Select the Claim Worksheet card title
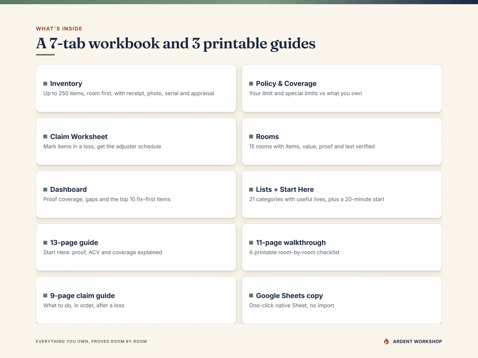This screenshot has width=478, height=358. pos(79,137)
